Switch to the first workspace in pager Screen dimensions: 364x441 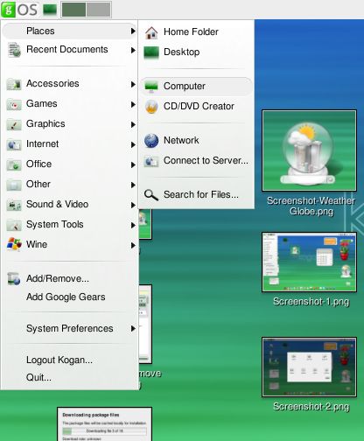coord(73,10)
